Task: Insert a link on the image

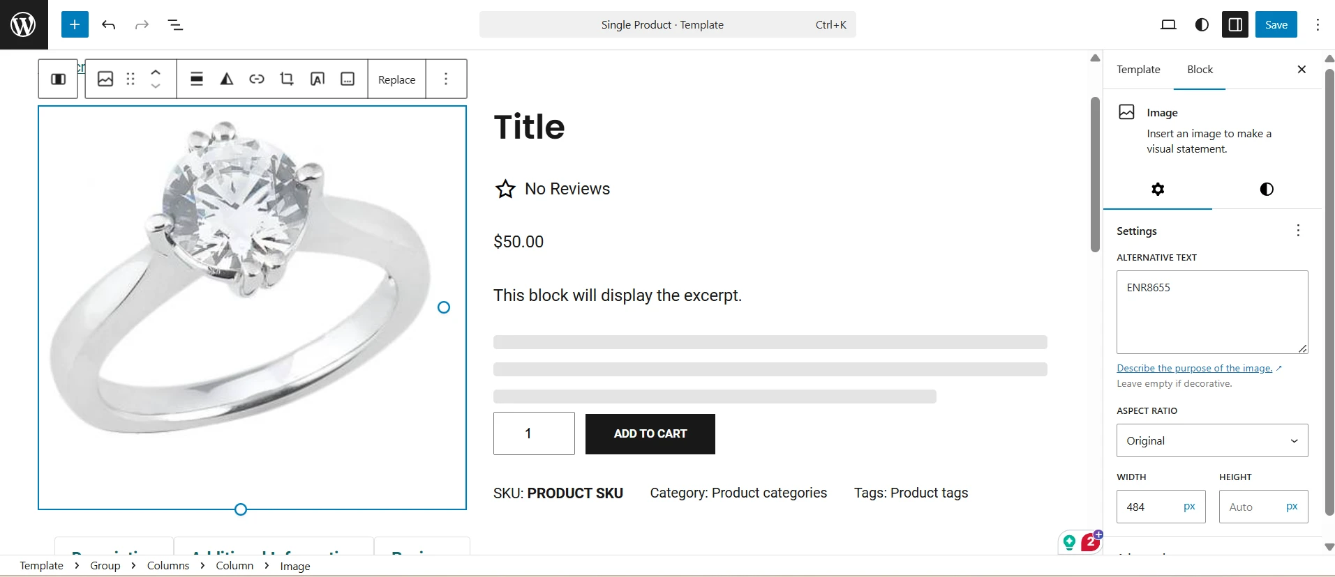Action: click(x=257, y=79)
